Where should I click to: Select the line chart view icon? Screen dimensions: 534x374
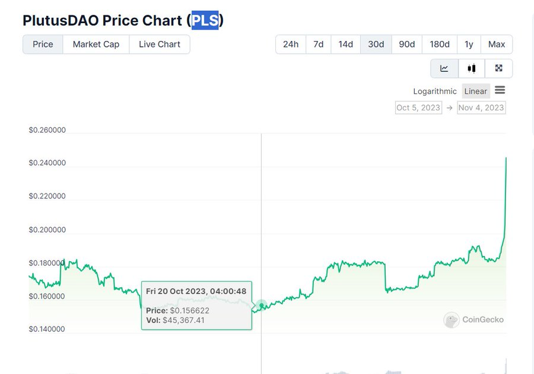pyautogui.click(x=444, y=68)
